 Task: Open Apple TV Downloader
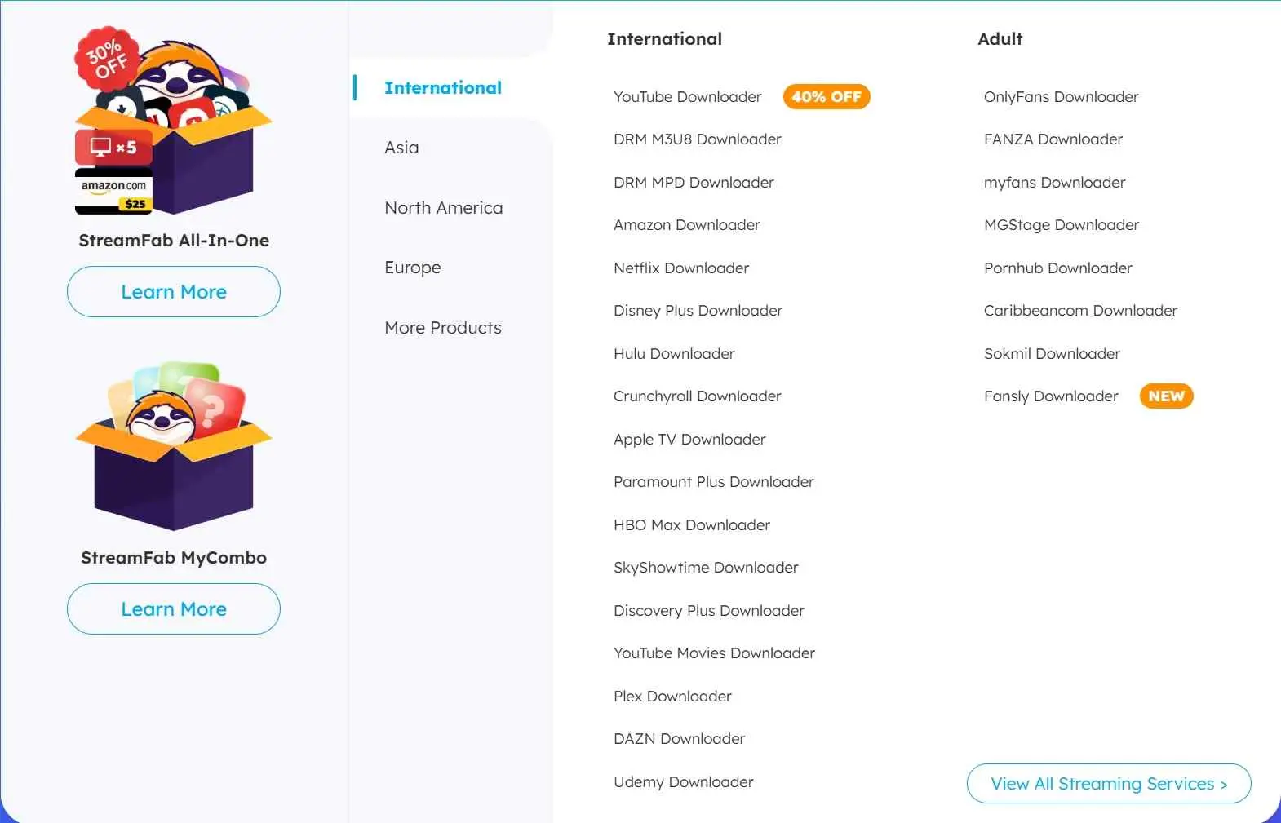pos(689,440)
